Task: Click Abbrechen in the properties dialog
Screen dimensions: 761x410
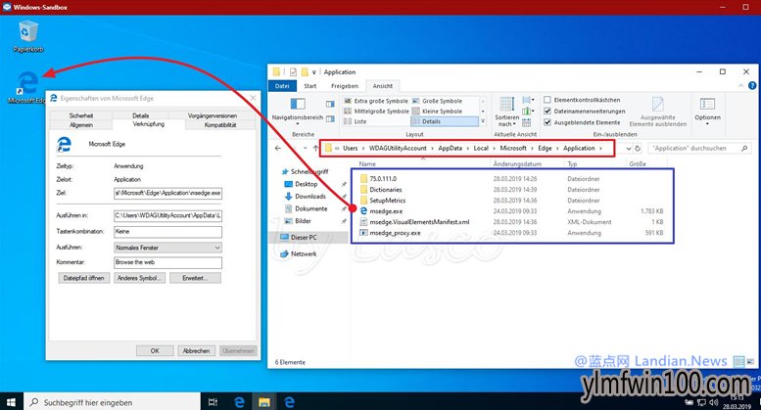Action: pos(197,351)
